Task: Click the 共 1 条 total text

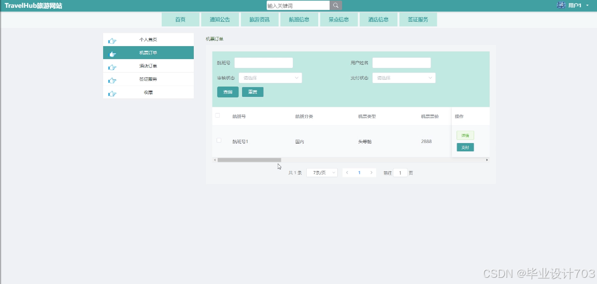Action: point(295,173)
